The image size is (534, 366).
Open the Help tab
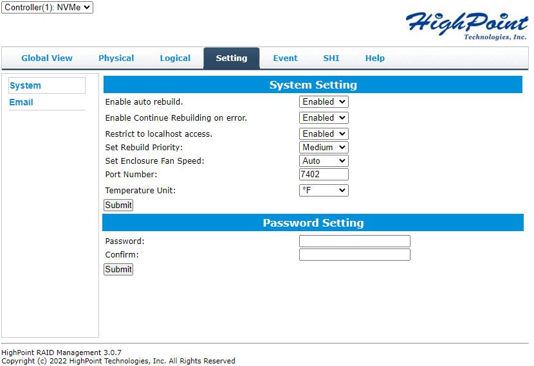point(374,58)
